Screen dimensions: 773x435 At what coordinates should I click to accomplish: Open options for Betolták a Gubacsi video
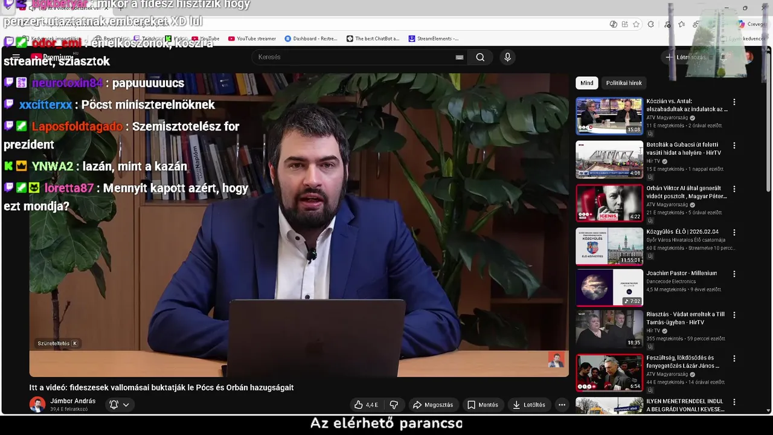[x=734, y=146]
